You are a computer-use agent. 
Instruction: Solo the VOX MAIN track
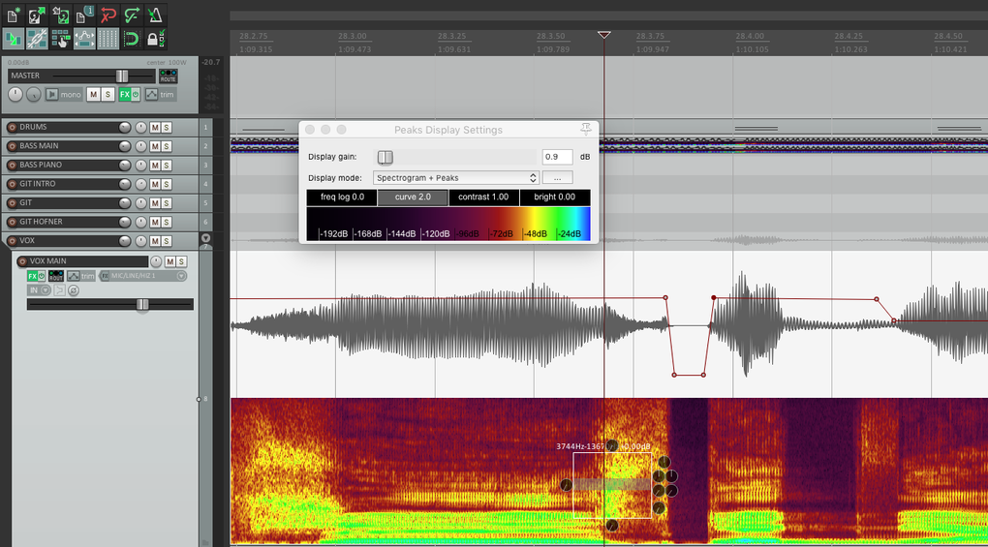(x=181, y=261)
